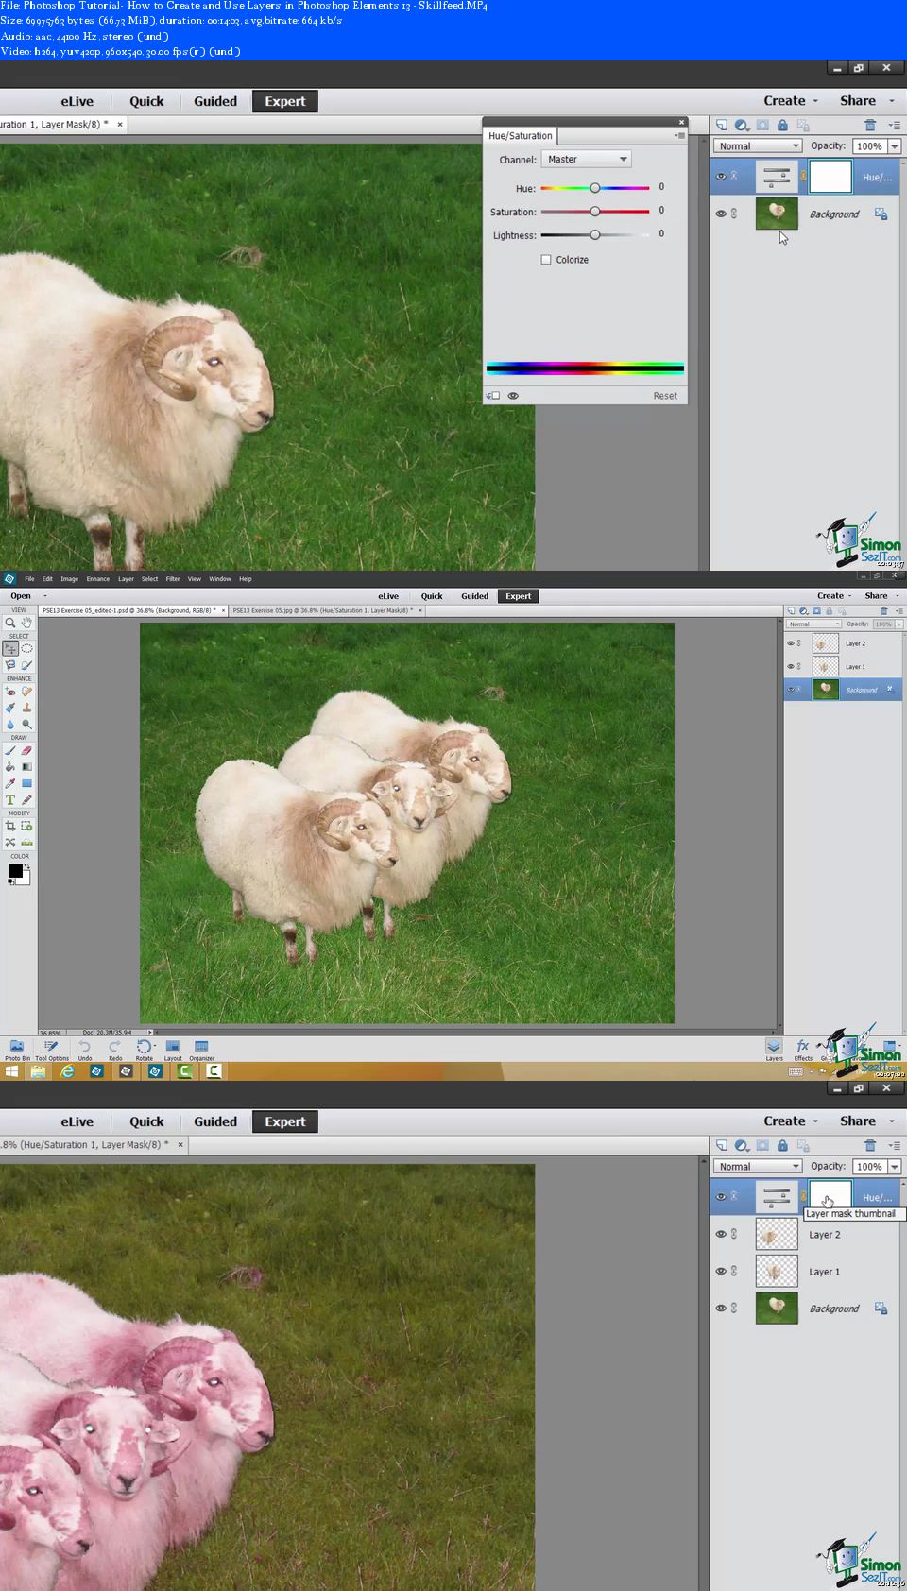The width and height of the screenshot is (907, 1591).
Task: Select the Crop tool under MODIFY
Action: point(10,826)
